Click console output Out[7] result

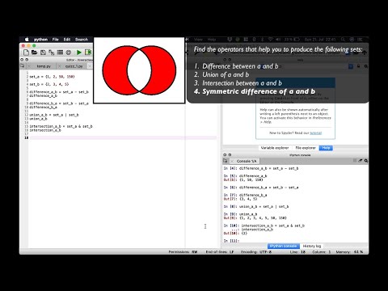240,199
